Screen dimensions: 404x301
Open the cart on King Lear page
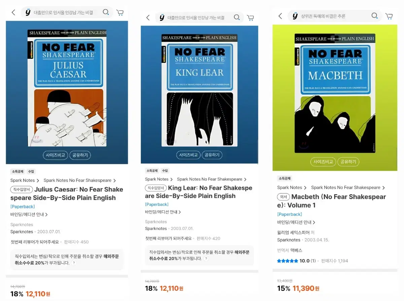pos(250,18)
